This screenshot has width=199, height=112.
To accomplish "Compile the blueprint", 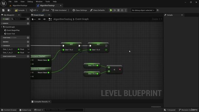I will coord(20,10).
